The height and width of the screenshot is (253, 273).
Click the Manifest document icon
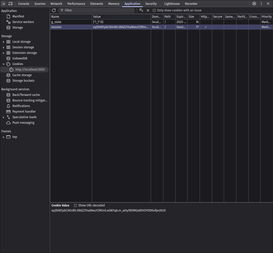[8, 16]
